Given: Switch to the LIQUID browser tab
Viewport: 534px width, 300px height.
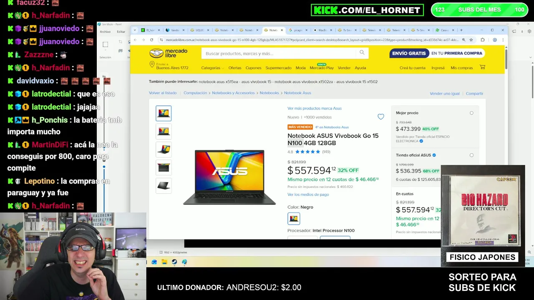Looking at the screenshot, I should (x=199, y=30).
